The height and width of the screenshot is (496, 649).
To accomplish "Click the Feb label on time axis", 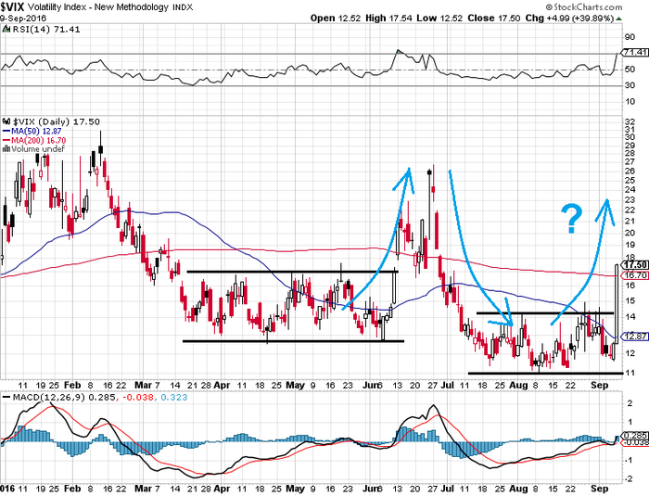I will (x=72, y=386).
